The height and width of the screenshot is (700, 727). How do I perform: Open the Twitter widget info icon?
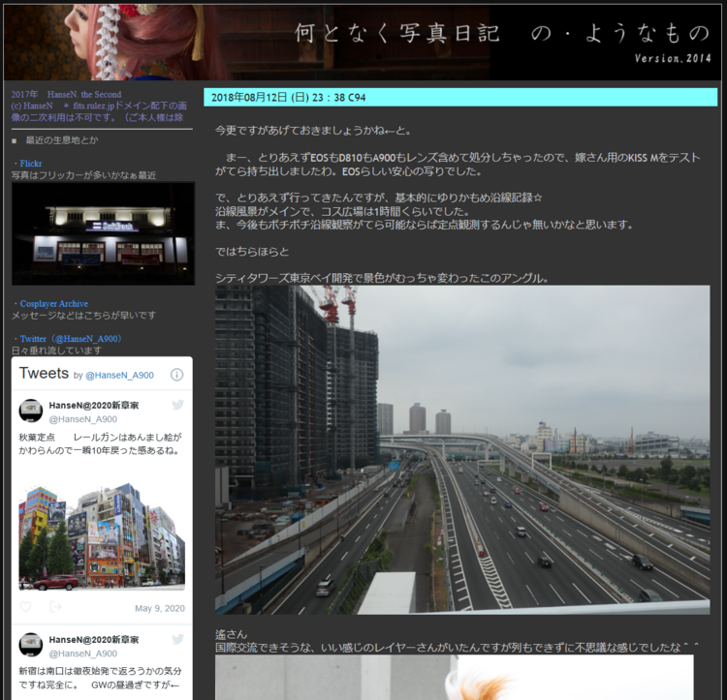(176, 375)
